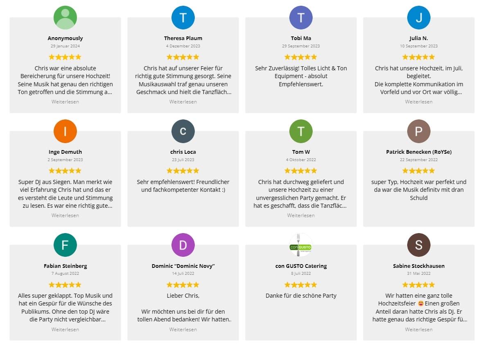The image size is (487, 348).
Task: Click Fabian Steinberg's teal avatar icon
Action: tap(65, 245)
